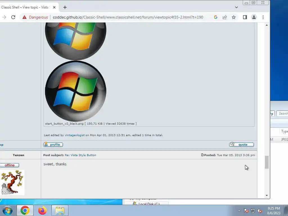288x216 pixels.
Task: Click the forward navigation arrow
Action: [x=4, y=17]
